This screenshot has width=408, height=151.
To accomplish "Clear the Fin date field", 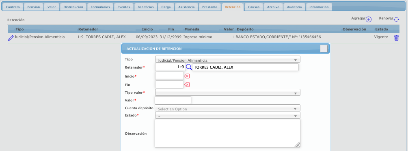I will [x=187, y=84].
